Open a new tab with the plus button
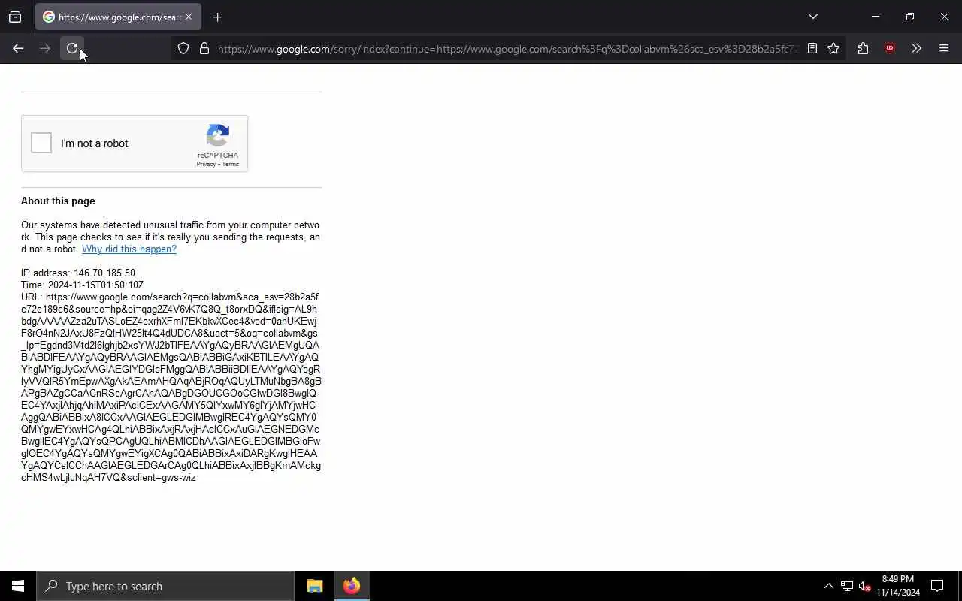962x601 pixels. click(218, 17)
